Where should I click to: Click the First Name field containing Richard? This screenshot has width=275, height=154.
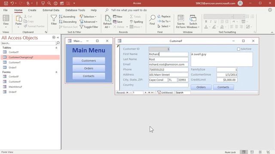coord(168,54)
